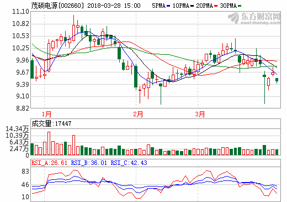
Task: Click the 成交量:17447 volume label
Action: [x=51, y=123]
